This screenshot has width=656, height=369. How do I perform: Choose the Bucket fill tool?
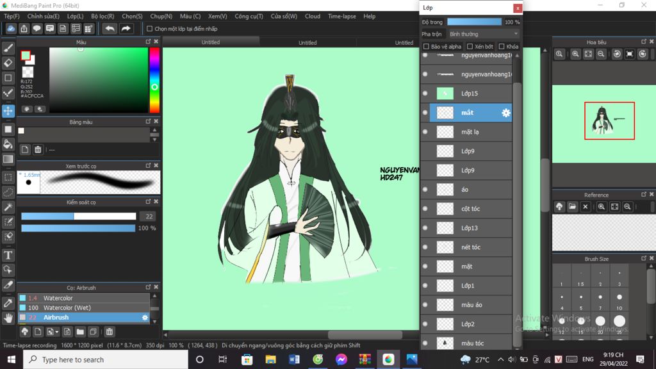8,144
